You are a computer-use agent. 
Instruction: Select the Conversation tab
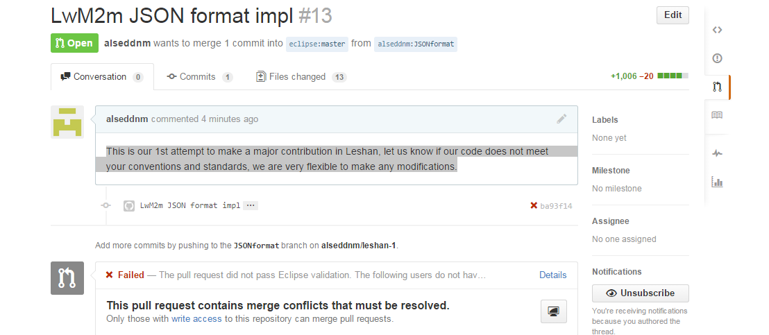(102, 77)
